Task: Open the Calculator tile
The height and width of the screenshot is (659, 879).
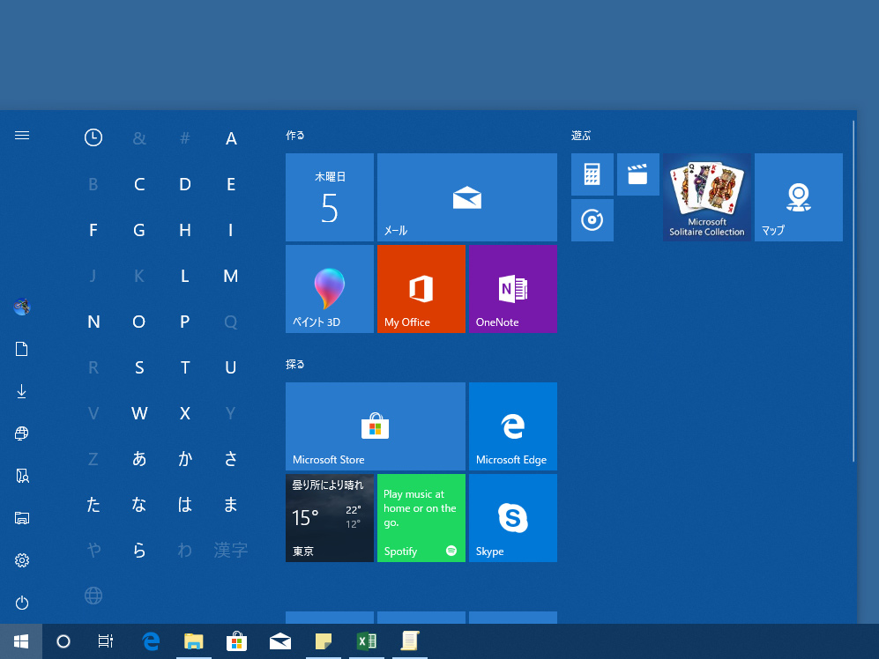Action: click(x=592, y=174)
